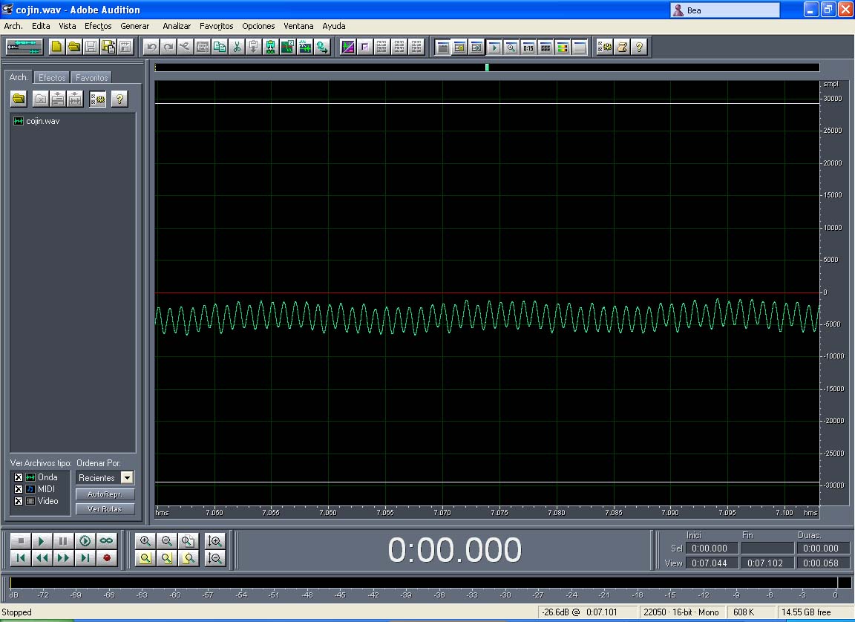This screenshot has width=855, height=622.
Task: Click the Rewind double-arrow button
Action: tap(42, 557)
